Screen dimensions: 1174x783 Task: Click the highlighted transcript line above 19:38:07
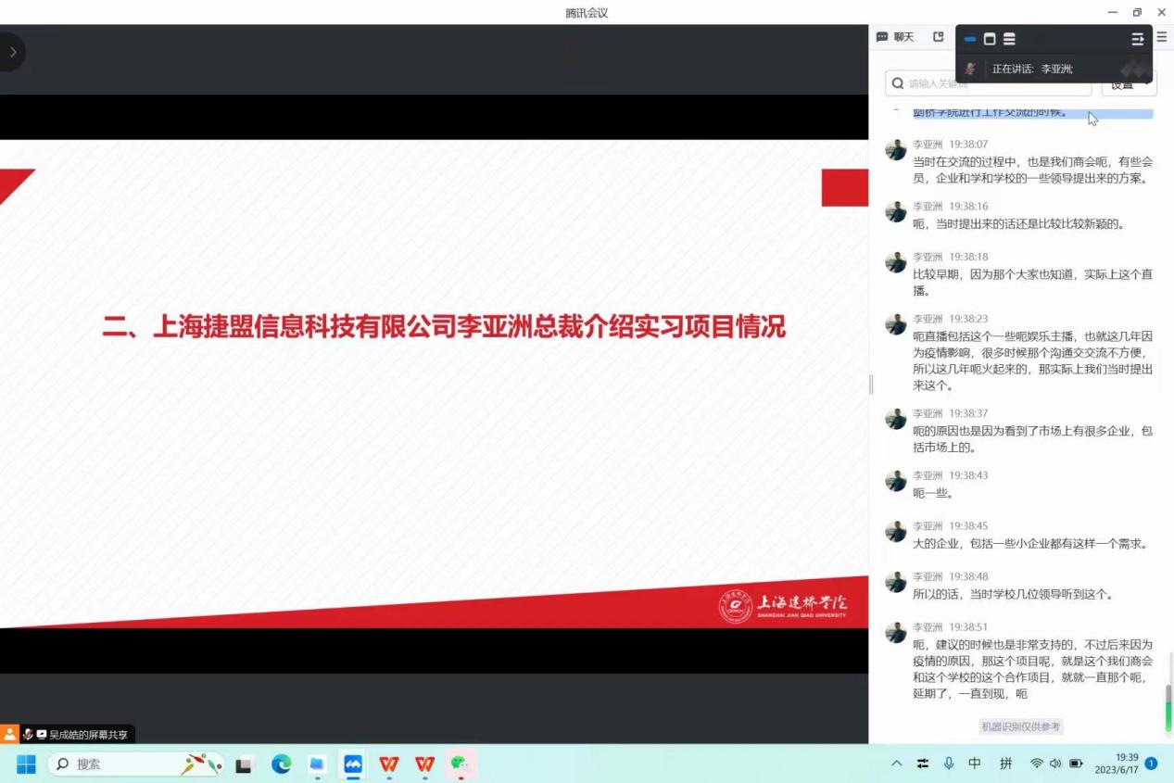click(x=1033, y=113)
